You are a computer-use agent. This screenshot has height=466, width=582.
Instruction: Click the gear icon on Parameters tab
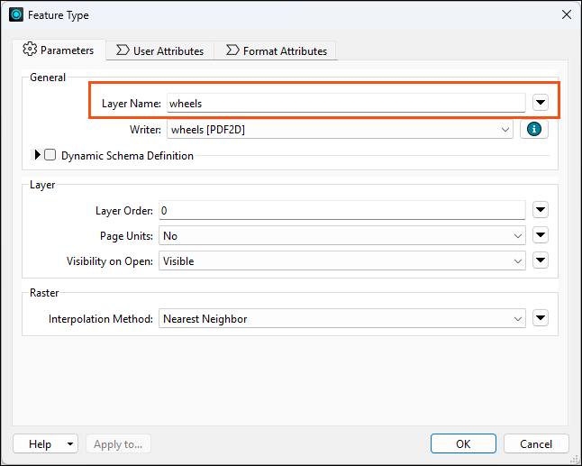(30, 49)
